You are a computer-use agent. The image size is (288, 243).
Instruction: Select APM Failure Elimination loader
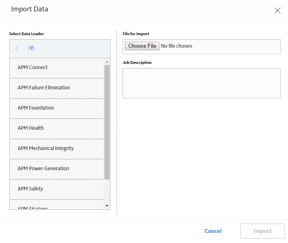[x=57, y=88]
